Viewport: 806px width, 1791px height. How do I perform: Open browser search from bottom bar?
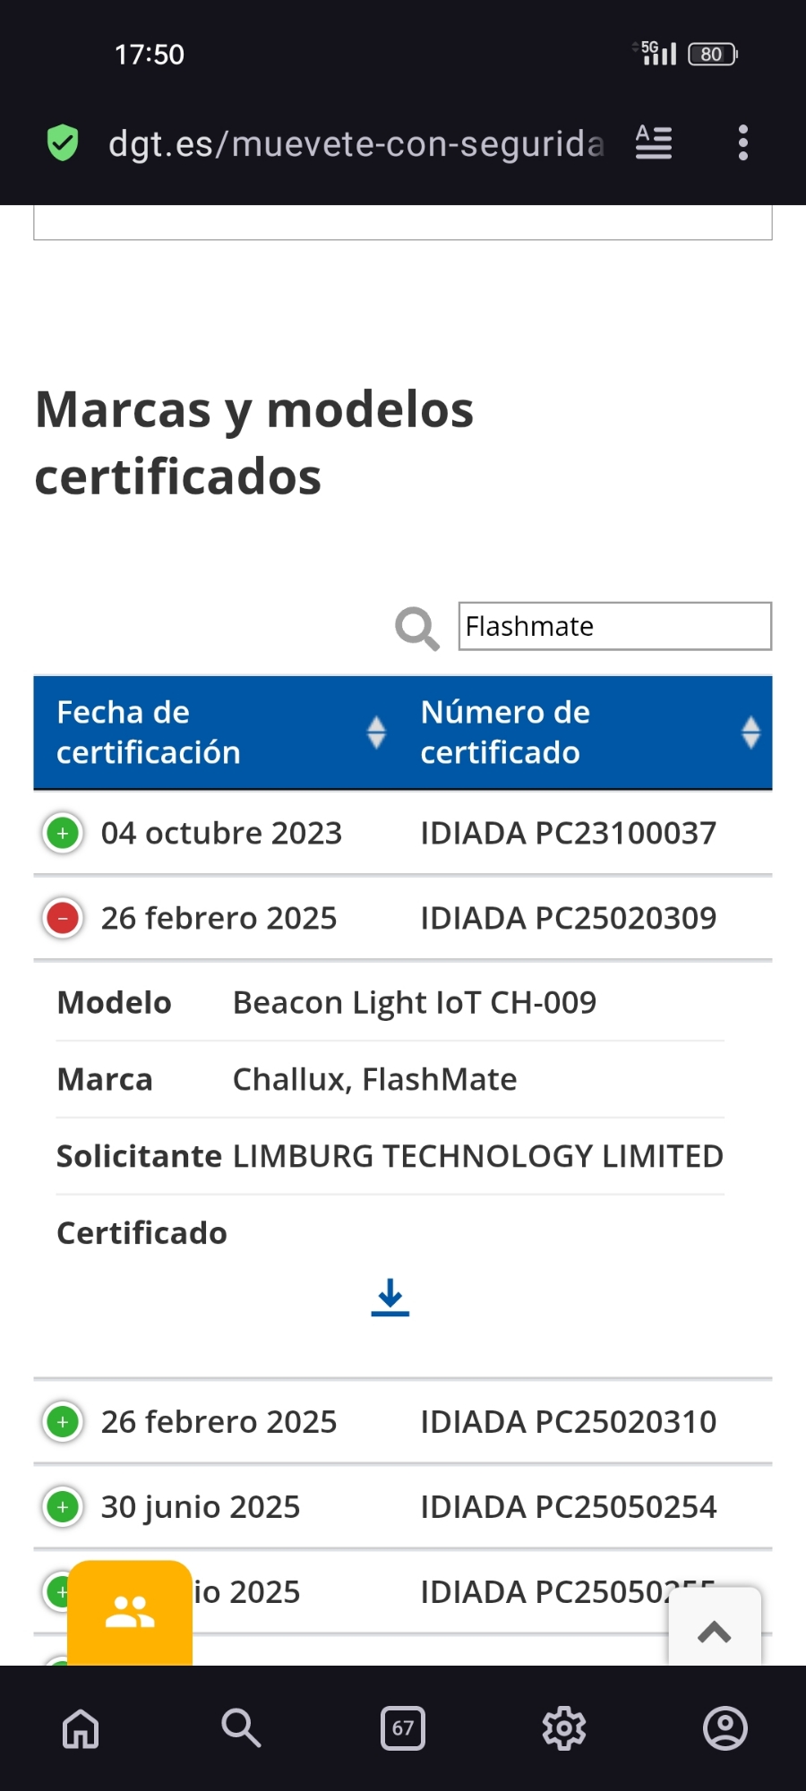[241, 1727]
